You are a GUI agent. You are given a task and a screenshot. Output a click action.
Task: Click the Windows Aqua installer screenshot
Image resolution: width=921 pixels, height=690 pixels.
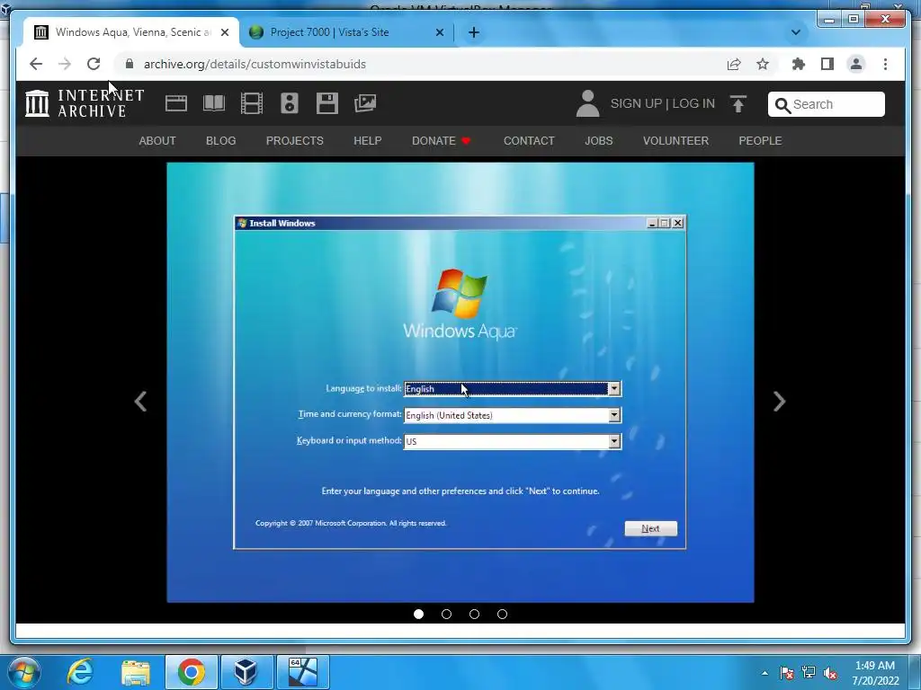click(x=460, y=383)
